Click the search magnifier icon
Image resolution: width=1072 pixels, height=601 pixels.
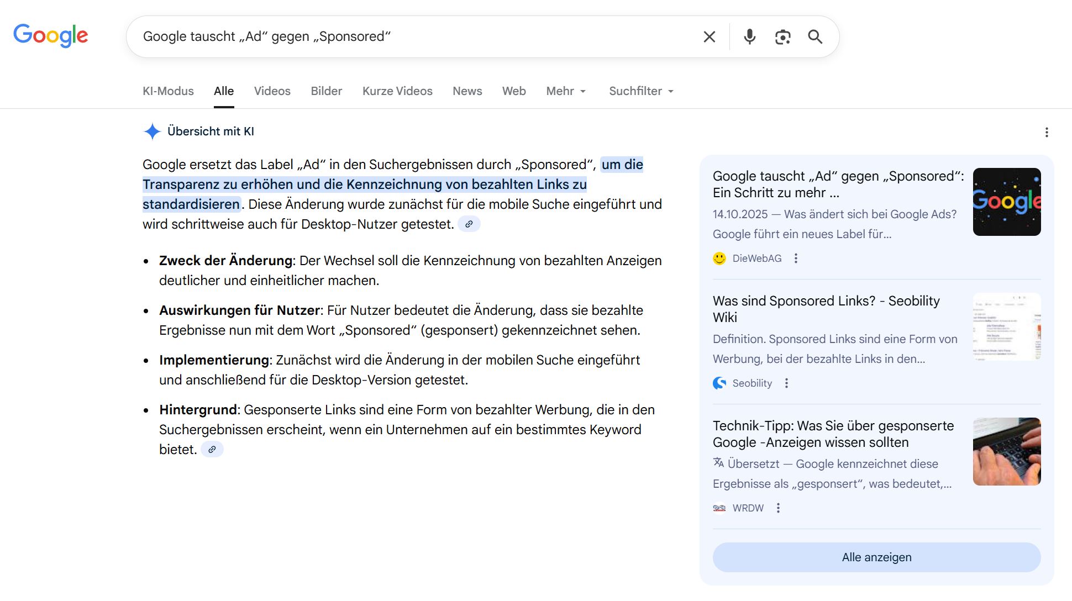(816, 36)
